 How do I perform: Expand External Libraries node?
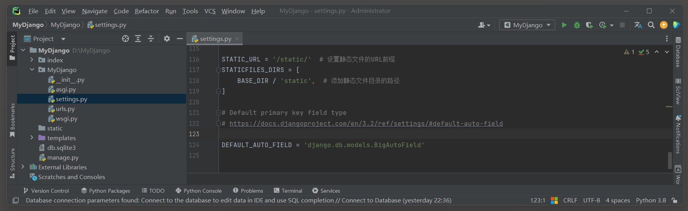coord(23,167)
